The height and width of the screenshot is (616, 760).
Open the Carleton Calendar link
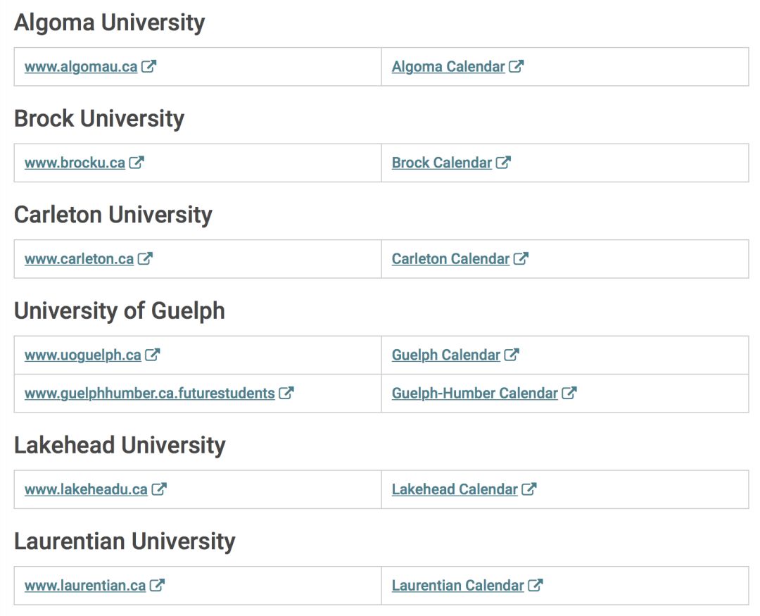tap(451, 258)
